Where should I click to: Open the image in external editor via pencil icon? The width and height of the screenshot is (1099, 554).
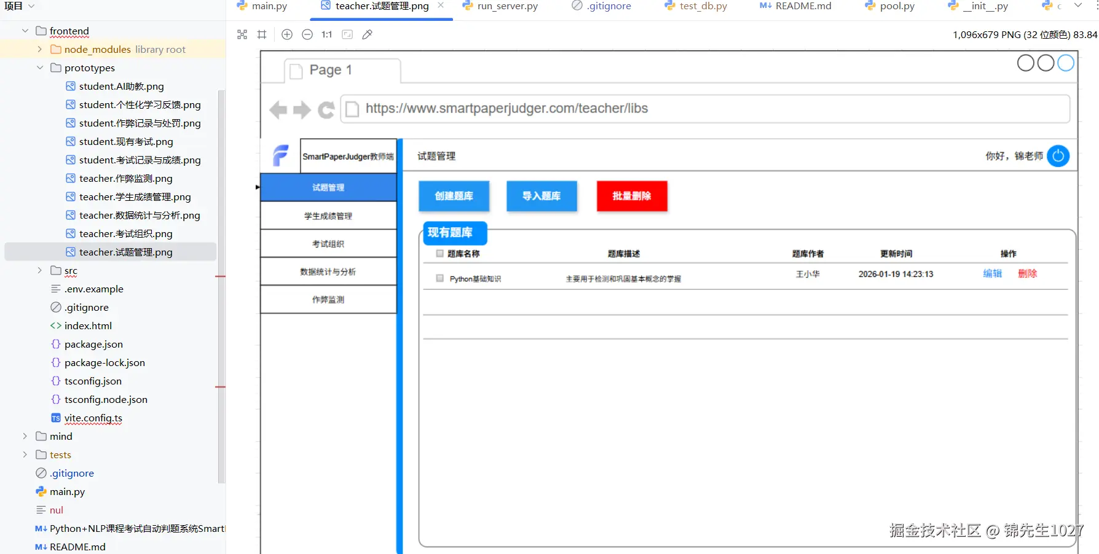click(x=368, y=34)
